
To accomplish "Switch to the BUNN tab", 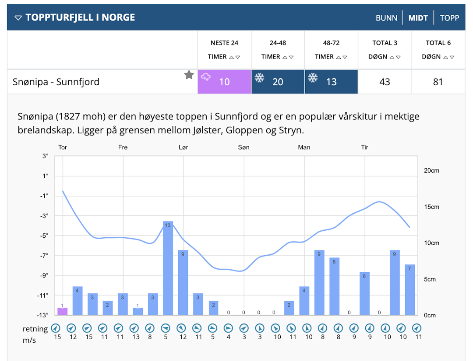I will [x=387, y=17].
